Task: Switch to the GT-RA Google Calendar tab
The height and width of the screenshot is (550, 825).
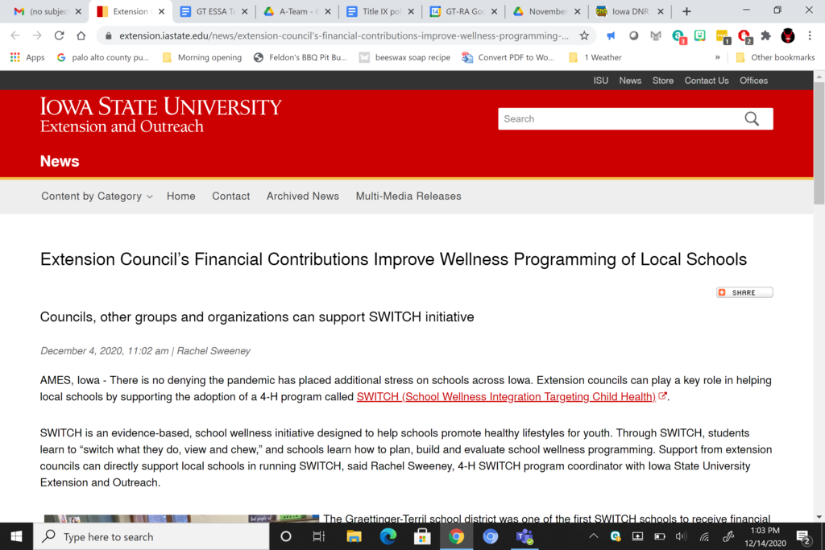Action: pos(463,11)
